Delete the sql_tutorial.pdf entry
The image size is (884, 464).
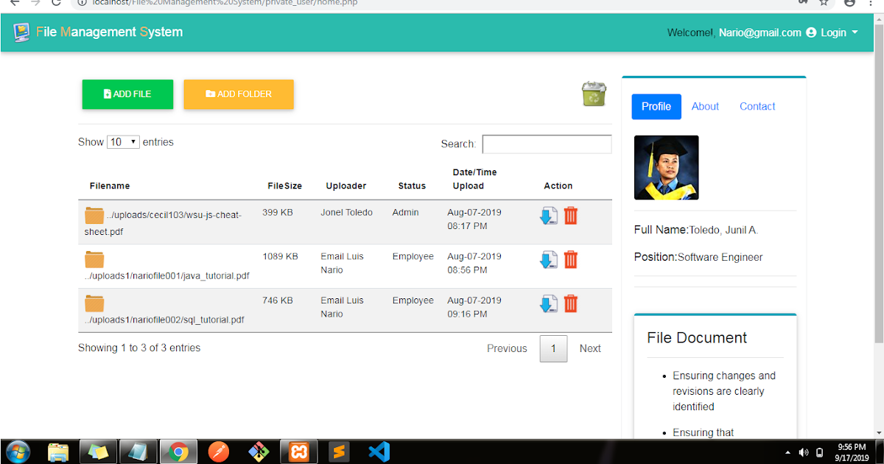pyautogui.click(x=570, y=303)
